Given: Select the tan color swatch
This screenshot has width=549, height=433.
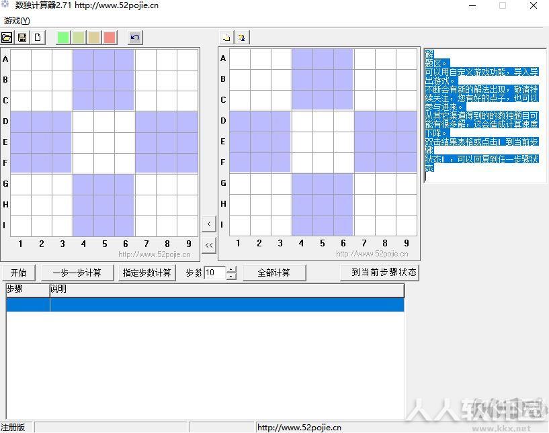Looking at the screenshot, I should (94, 38).
